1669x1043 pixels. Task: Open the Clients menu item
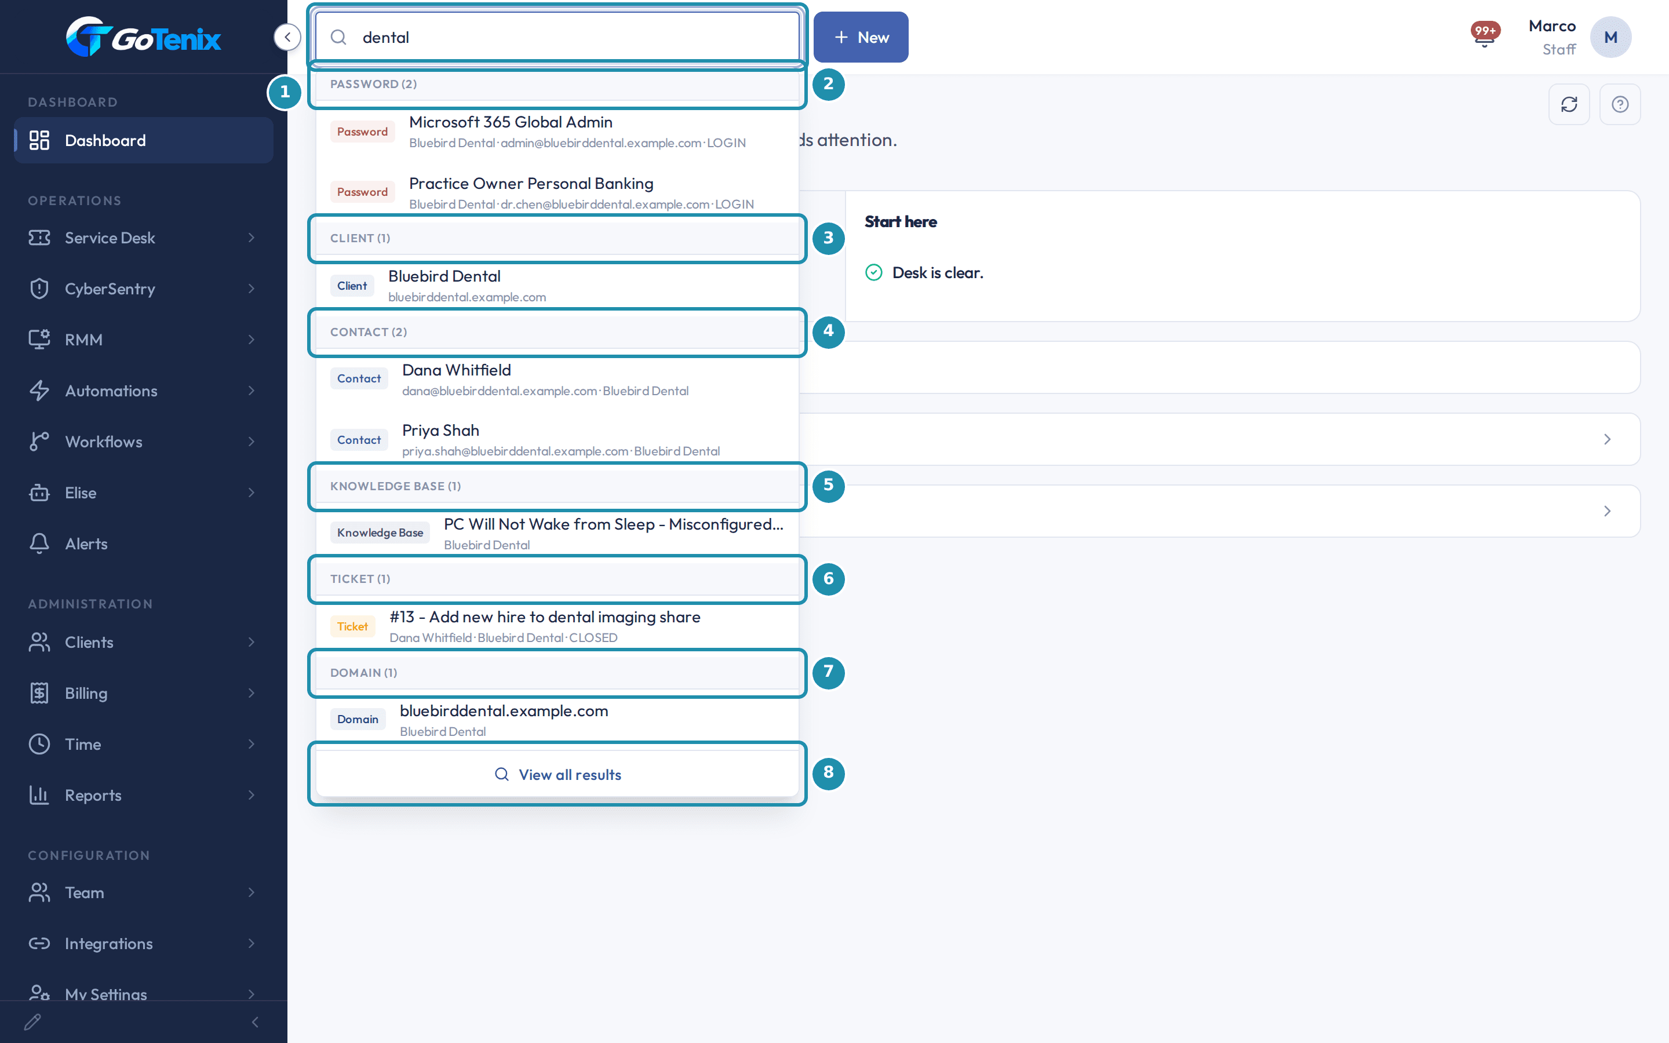tap(144, 642)
